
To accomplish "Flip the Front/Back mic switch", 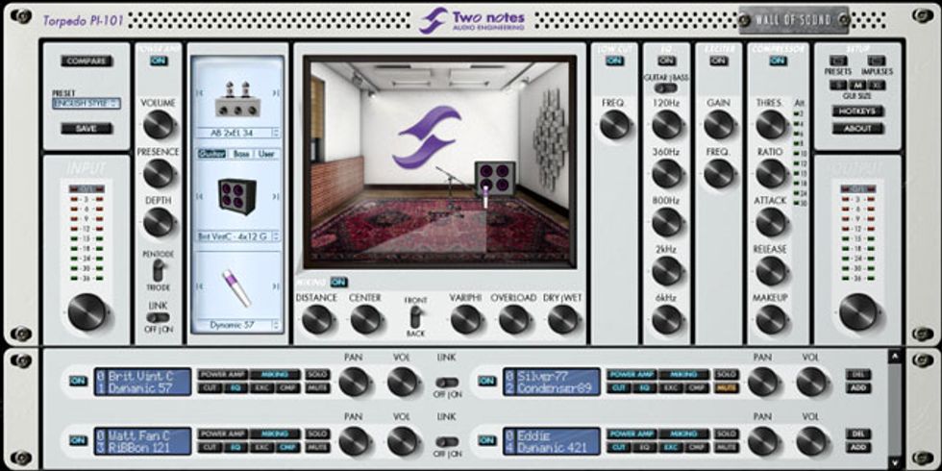I will (415, 317).
